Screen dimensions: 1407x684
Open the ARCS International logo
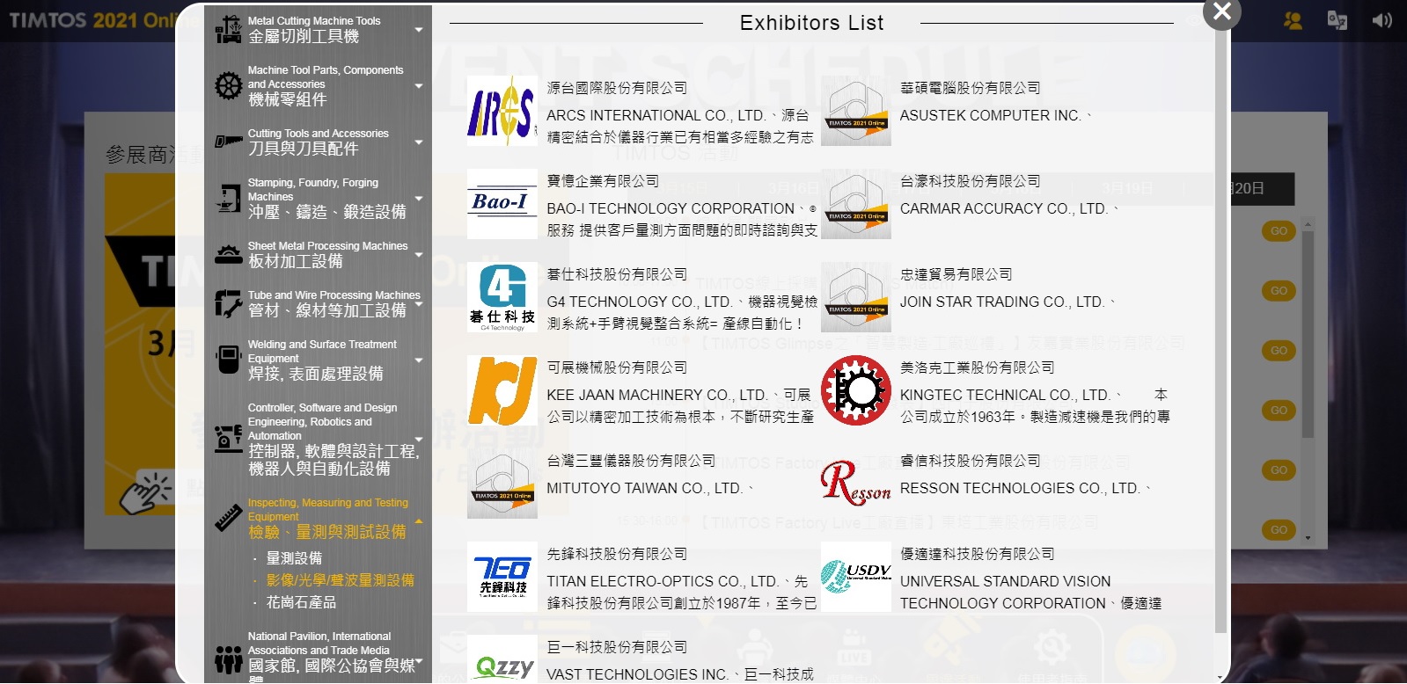[x=502, y=111]
